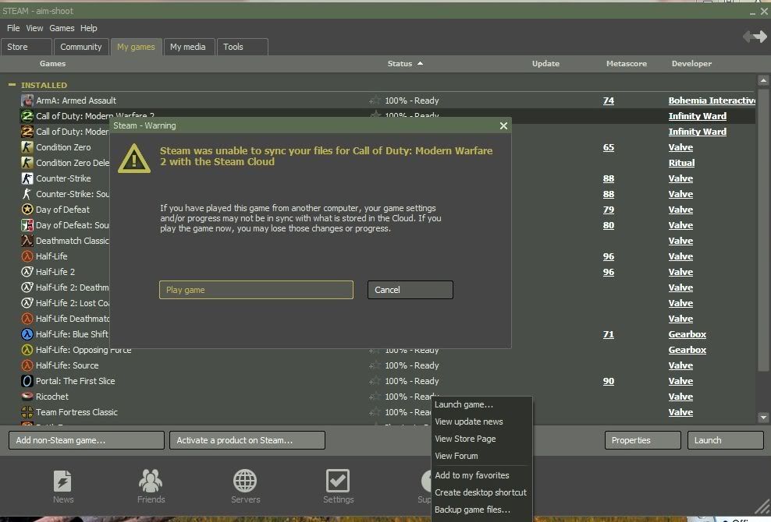Screen dimensions: 771x522
Task: Switch to the Store tab
Action: tap(26, 47)
